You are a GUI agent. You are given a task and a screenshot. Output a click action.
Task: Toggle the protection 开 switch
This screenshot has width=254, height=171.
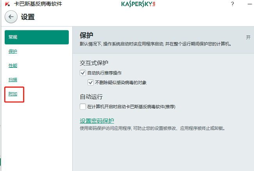coord(248,37)
